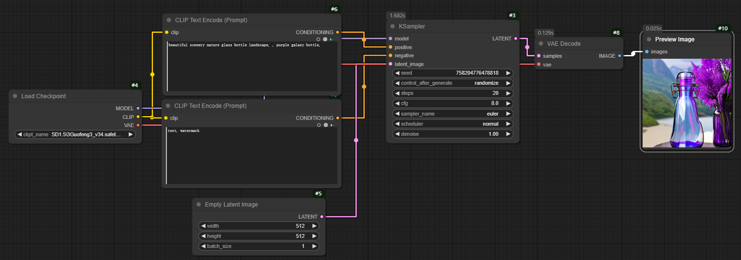Click the negative prompt text box
The image size is (741, 260).
(251, 156)
